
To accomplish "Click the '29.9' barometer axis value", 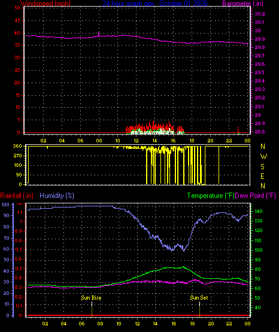I will coord(259,39).
